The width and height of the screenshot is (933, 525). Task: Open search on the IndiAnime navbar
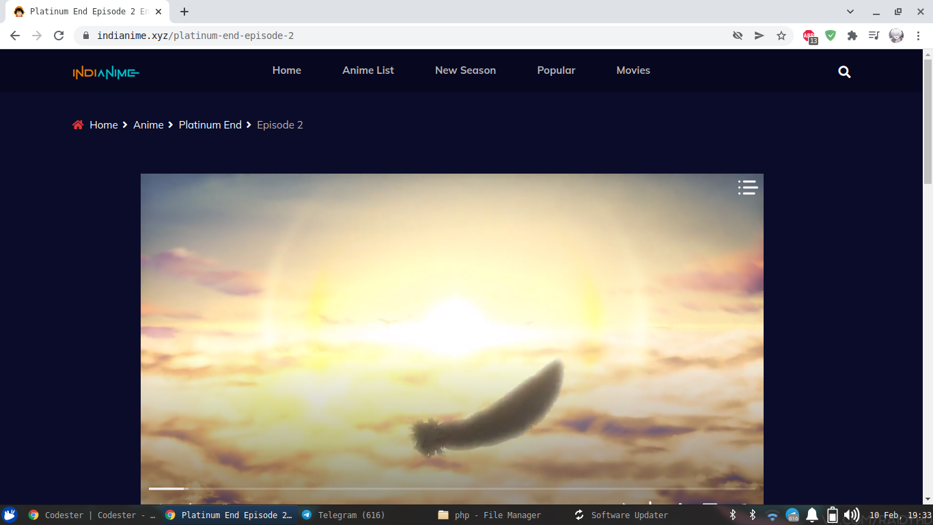pyautogui.click(x=844, y=71)
